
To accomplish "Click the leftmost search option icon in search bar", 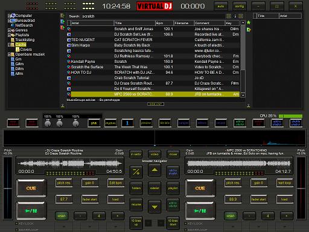I will click(229, 16).
